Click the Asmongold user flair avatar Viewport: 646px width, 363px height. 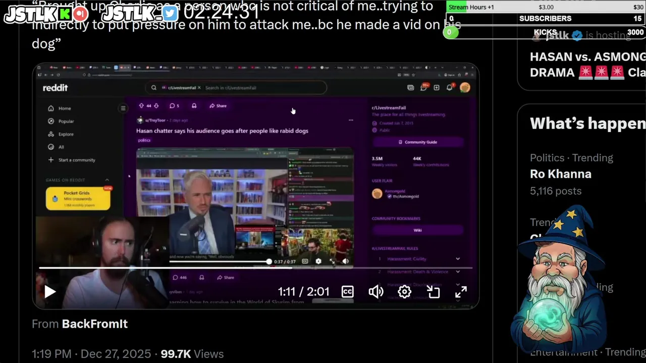point(377,194)
